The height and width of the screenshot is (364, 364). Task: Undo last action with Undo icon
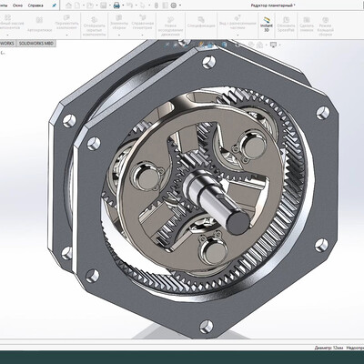pos(129,5)
